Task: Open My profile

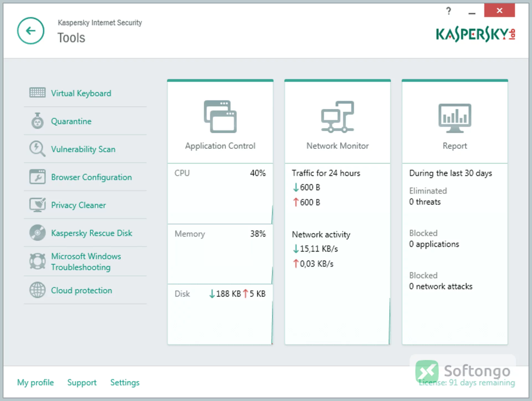Action: (x=35, y=382)
